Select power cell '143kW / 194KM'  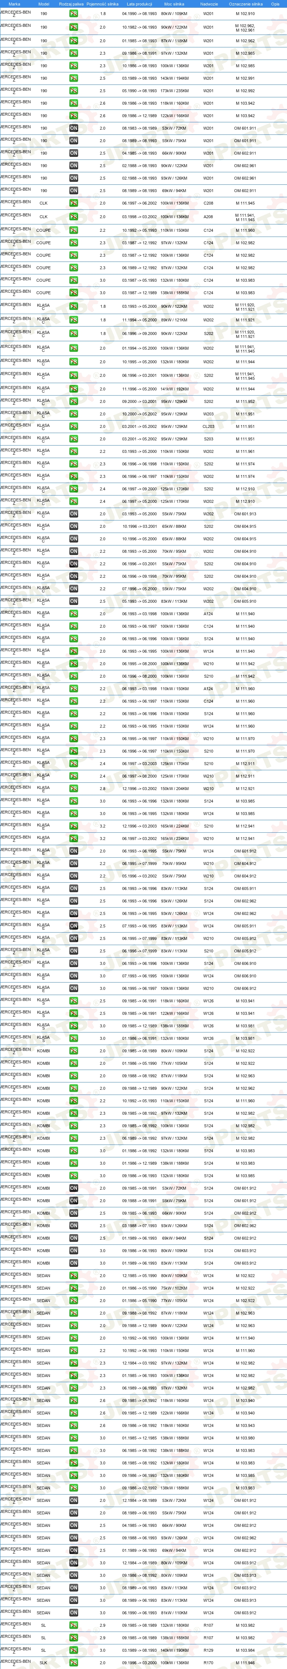(x=174, y=78)
